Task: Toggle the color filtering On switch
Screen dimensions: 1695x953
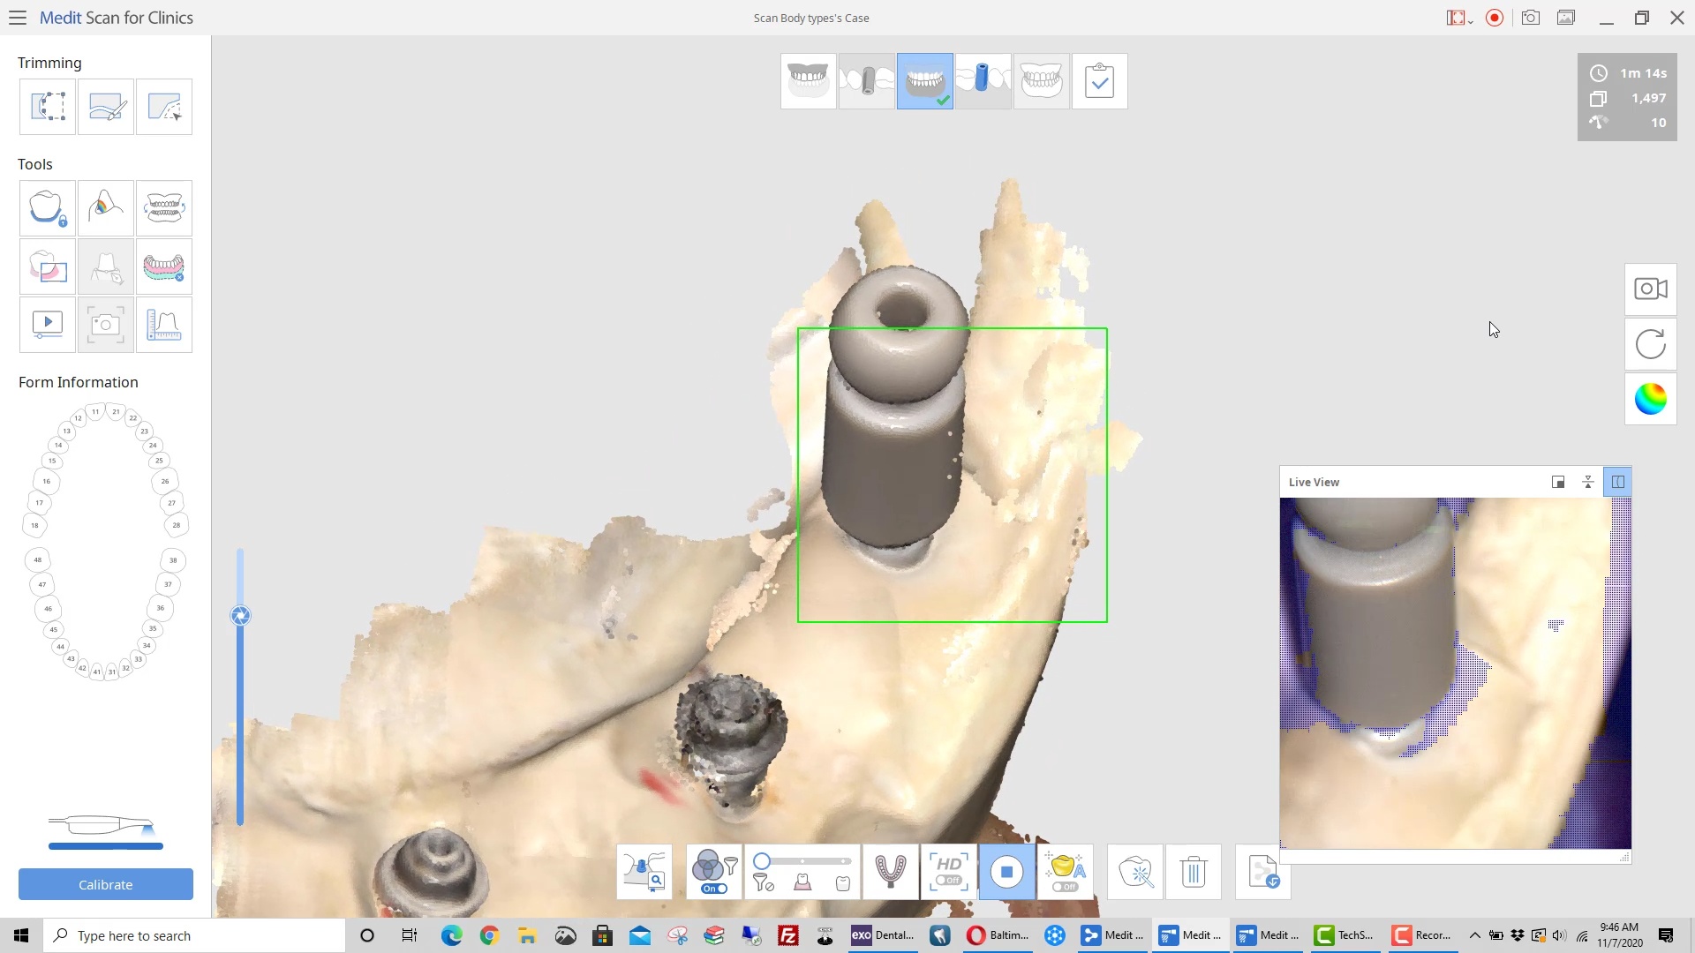Action: [715, 889]
